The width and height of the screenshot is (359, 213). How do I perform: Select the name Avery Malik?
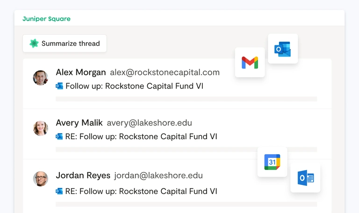click(79, 123)
